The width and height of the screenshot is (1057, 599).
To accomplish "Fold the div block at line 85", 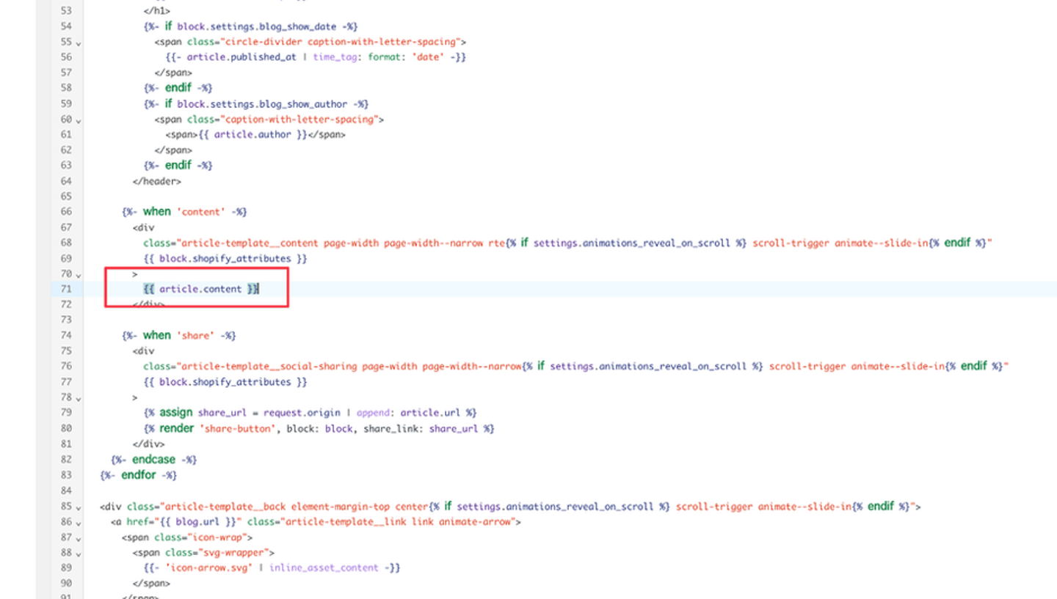I will tap(79, 507).
